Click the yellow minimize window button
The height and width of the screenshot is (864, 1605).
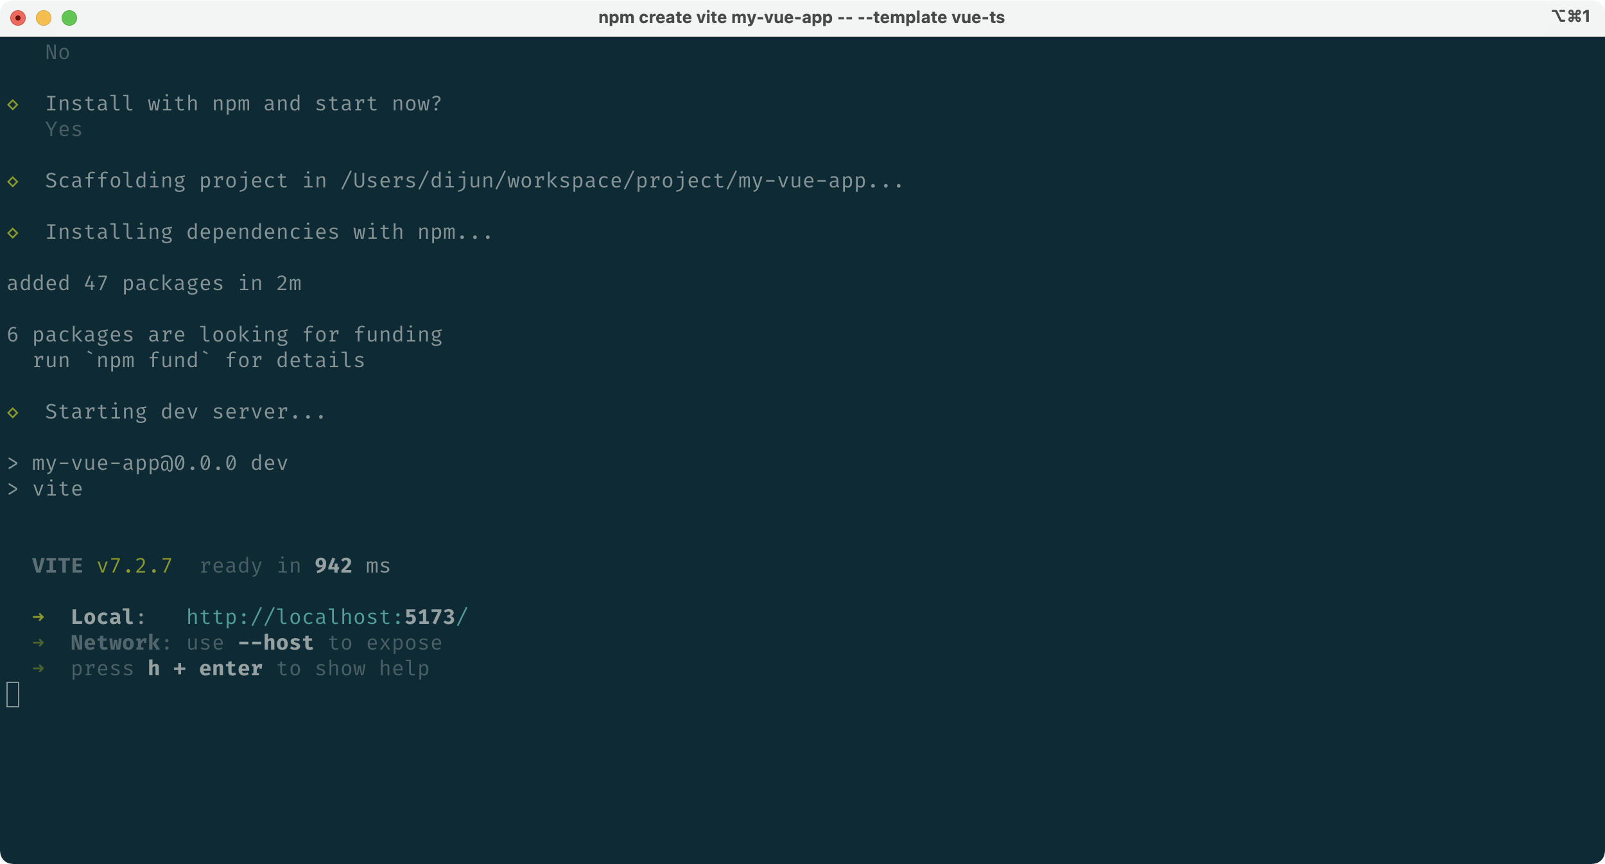click(x=44, y=18)
